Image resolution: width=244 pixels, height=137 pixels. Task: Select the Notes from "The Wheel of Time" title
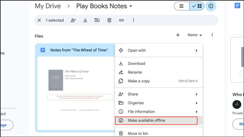point(79,50)
